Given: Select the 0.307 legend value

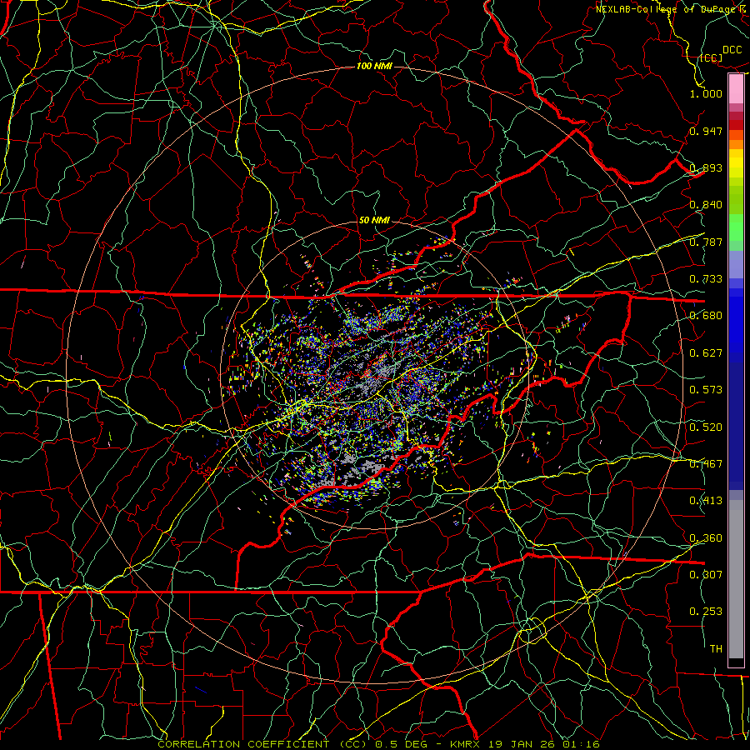Looking at the screenshot, I should [706, 575].
